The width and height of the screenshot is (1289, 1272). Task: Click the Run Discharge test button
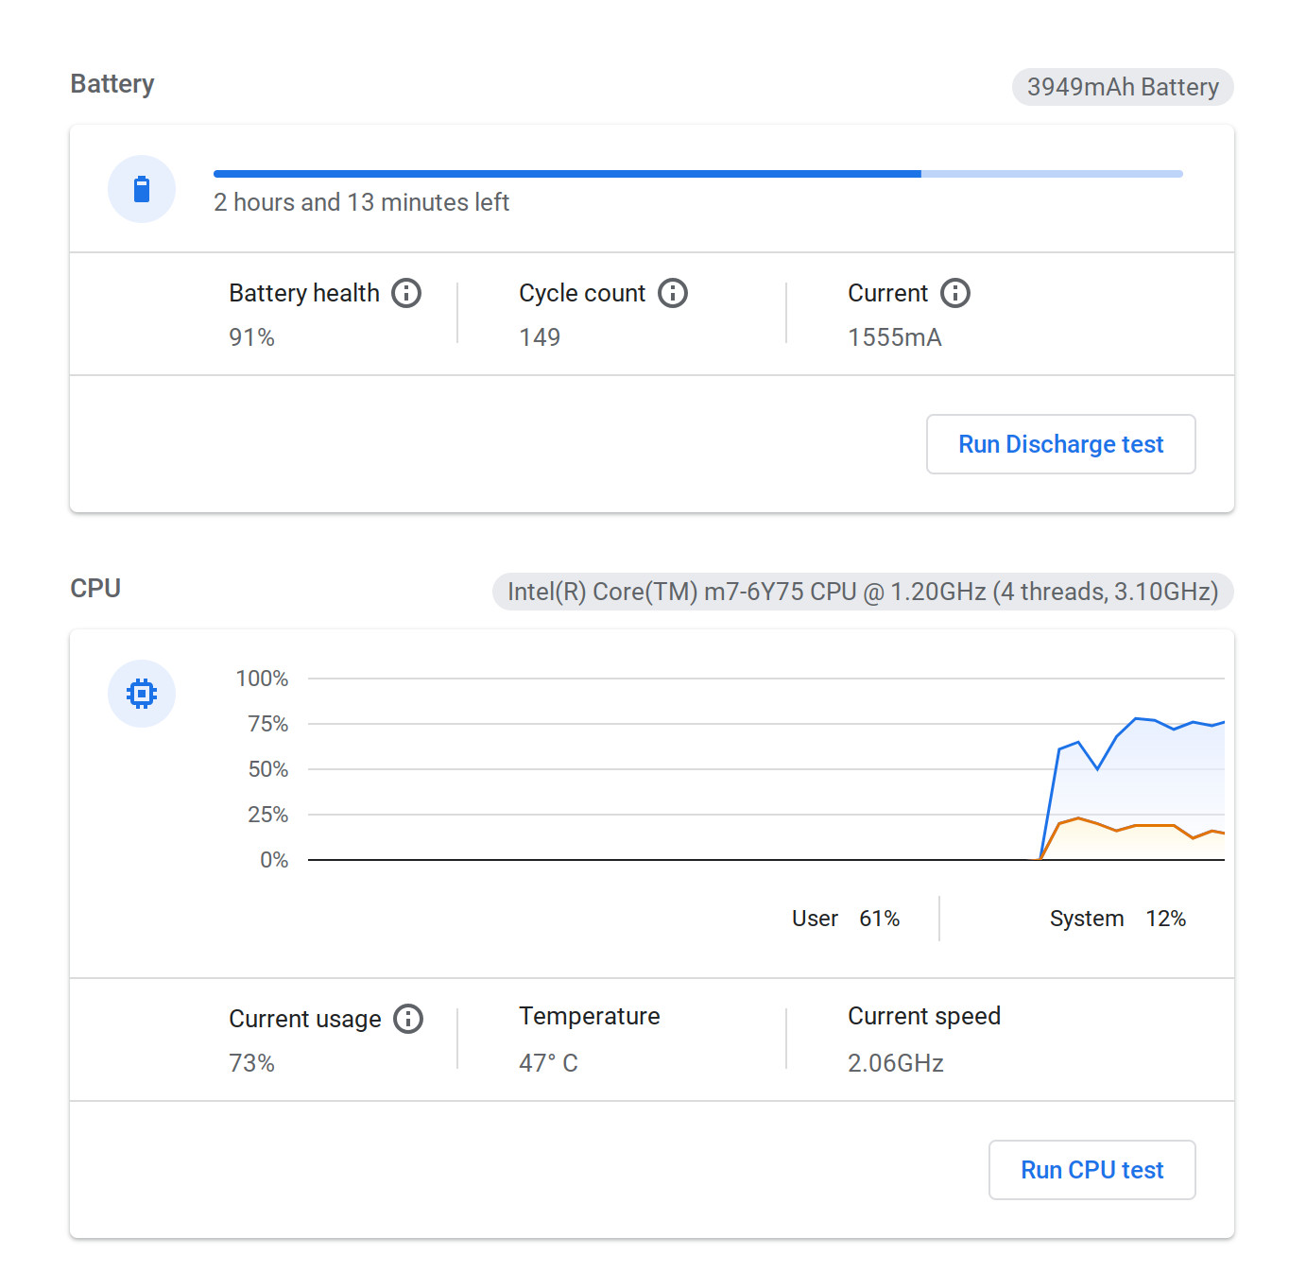(1061, 444)
